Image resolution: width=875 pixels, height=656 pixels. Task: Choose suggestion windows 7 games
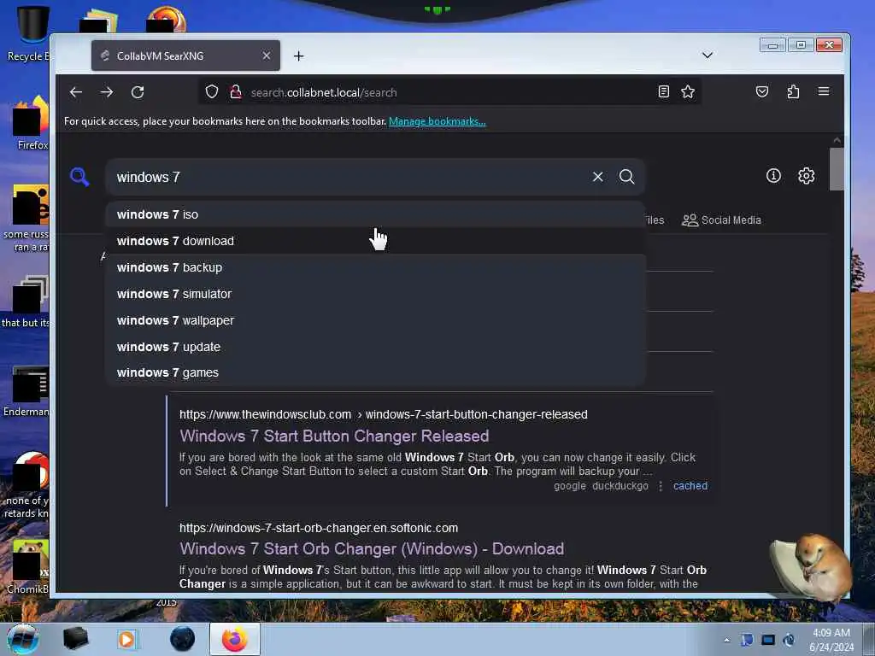[375, 372]
